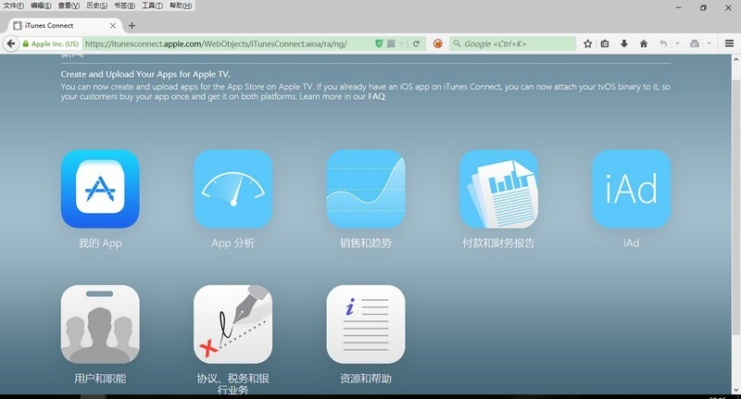Click the toolbar icon before the hamburger menu
741x399 pixels.
(695, 44)
